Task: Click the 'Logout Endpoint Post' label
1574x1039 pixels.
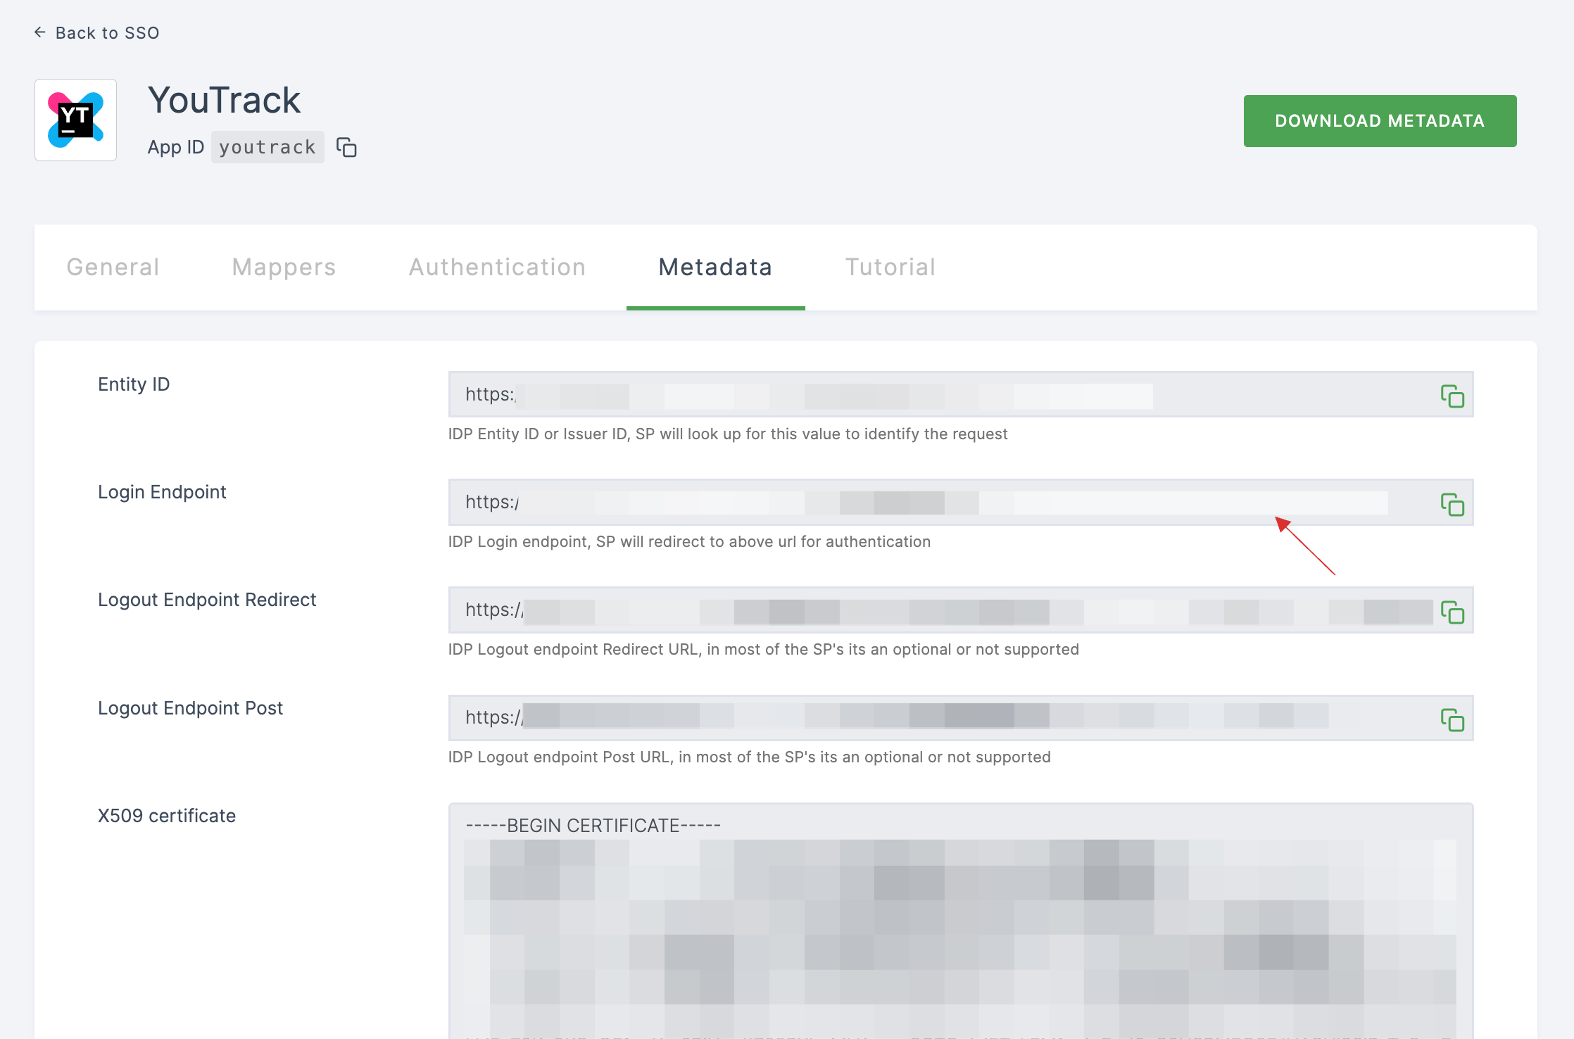Action: [x=190, y=708]
